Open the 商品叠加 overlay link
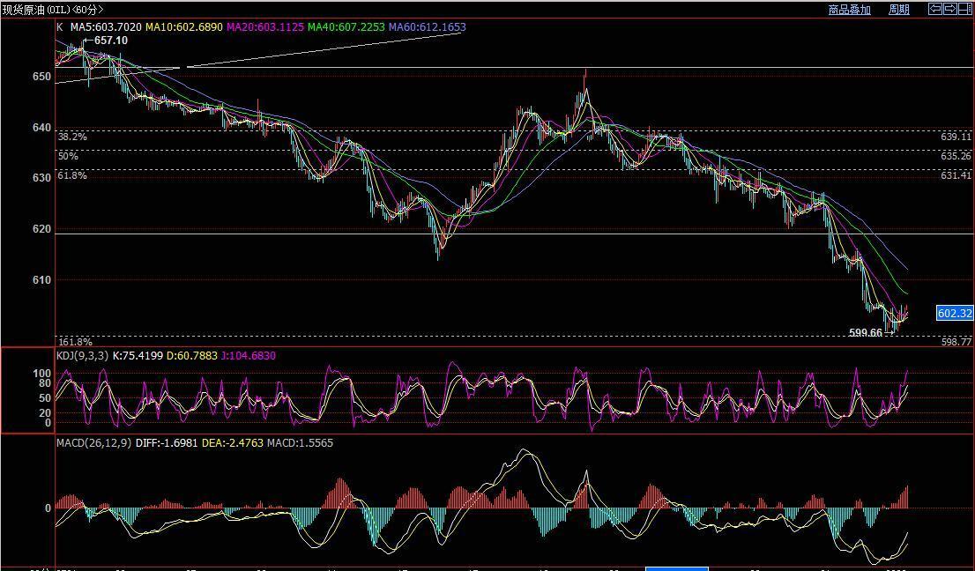 [x=849, y=10]
